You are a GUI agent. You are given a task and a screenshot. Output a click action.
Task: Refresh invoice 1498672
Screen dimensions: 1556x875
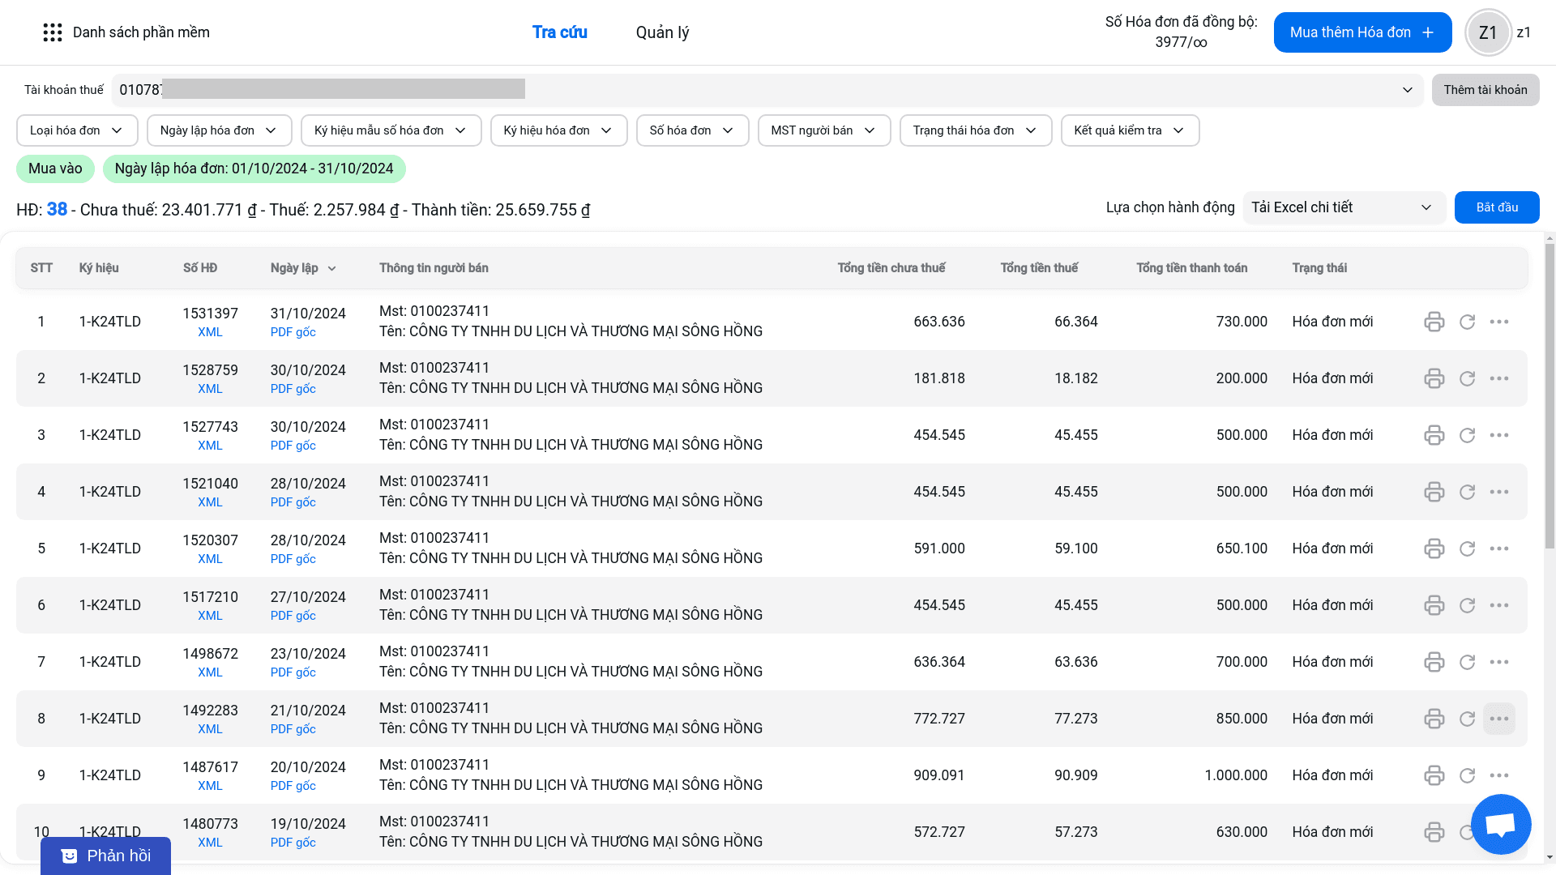click(x=1467, y=662)
